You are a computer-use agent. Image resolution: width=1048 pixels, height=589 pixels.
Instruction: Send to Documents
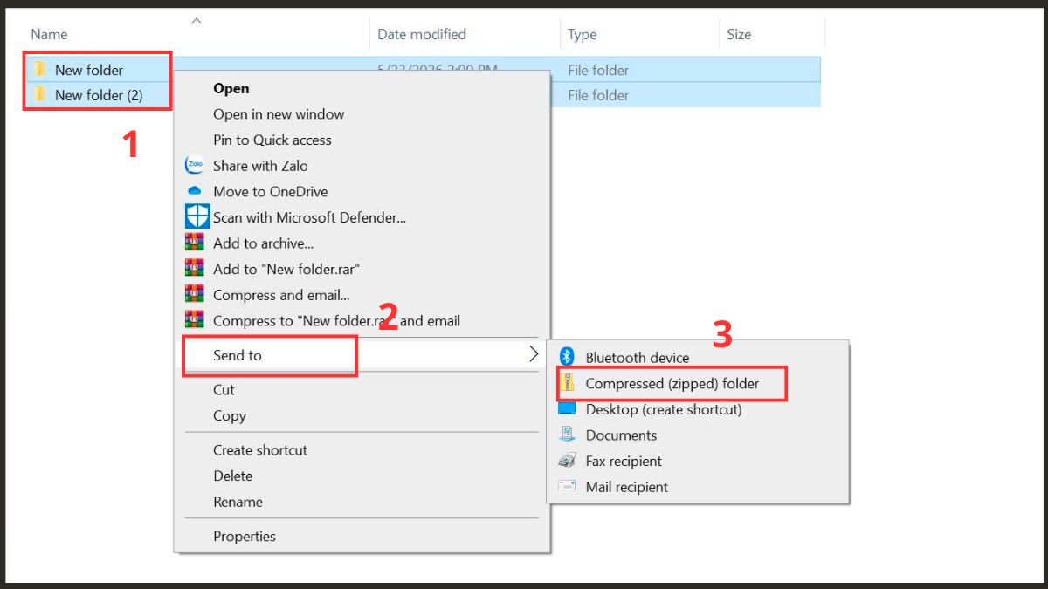pyautogui.click(x=621, y=435)
